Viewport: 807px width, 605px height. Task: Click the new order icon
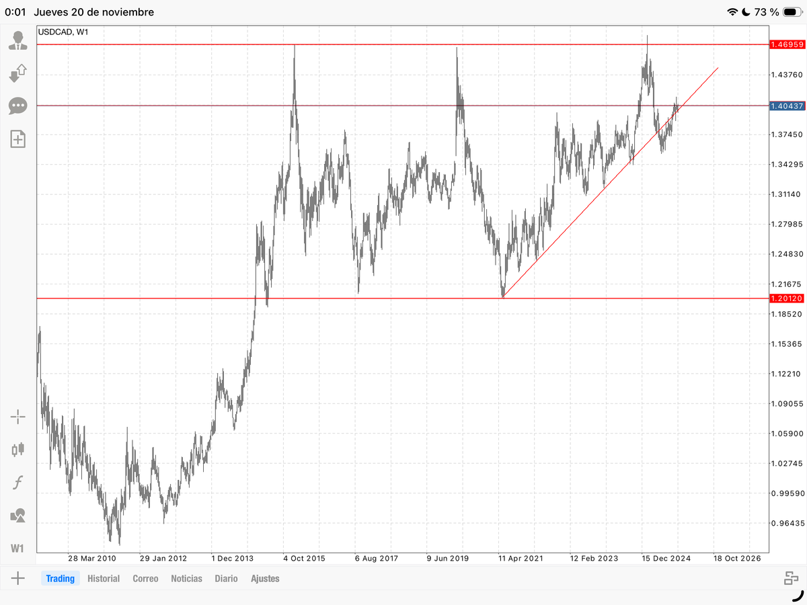pos(17,139)
